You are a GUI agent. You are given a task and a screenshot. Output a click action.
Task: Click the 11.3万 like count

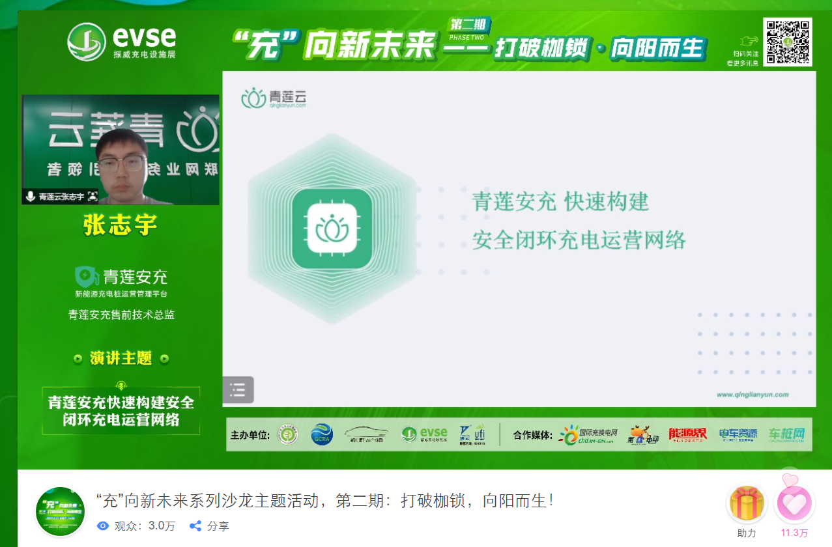(x=794, y=533)
